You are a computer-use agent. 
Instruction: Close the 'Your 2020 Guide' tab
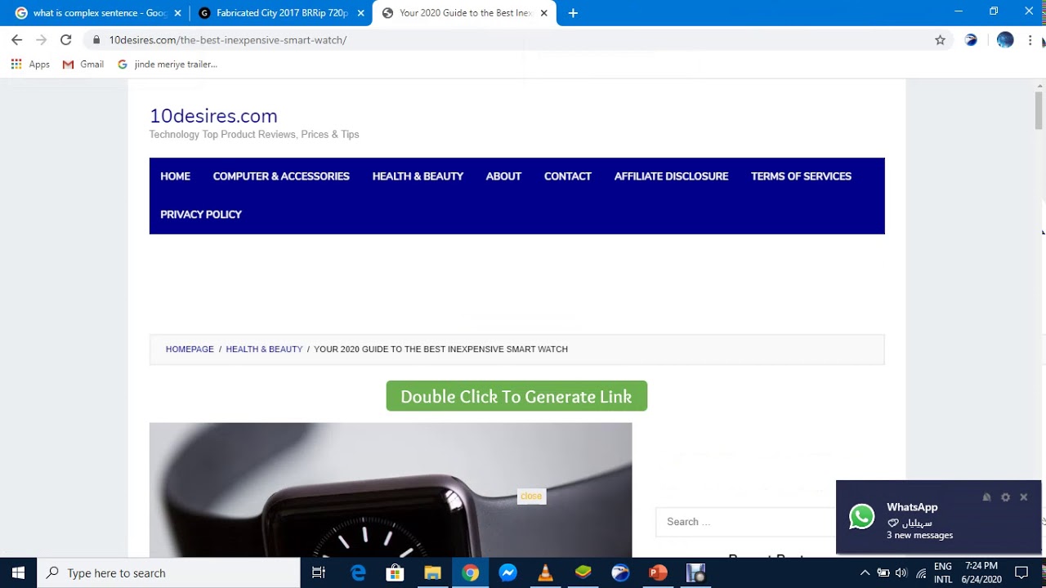coord(543,13)
